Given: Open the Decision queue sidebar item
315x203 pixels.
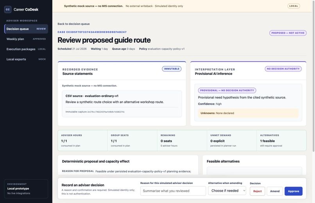Looking at the screenshot, I should (x=26, y=29).
